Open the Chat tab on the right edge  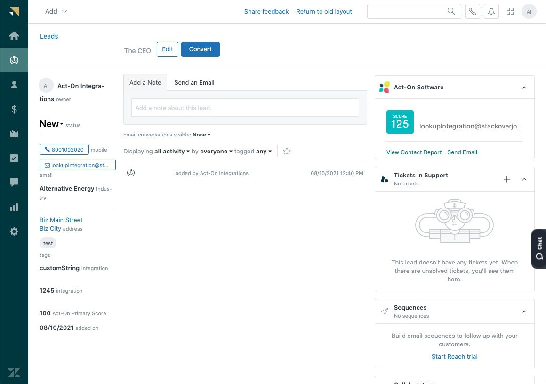[538, 249]
